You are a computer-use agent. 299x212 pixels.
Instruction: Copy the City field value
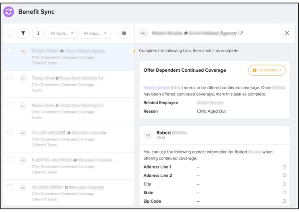(x=284, y=184)
